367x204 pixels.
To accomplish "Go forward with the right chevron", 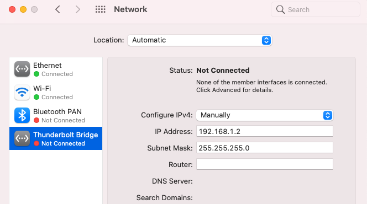I will pyautogui.click(x=78, y=9).
